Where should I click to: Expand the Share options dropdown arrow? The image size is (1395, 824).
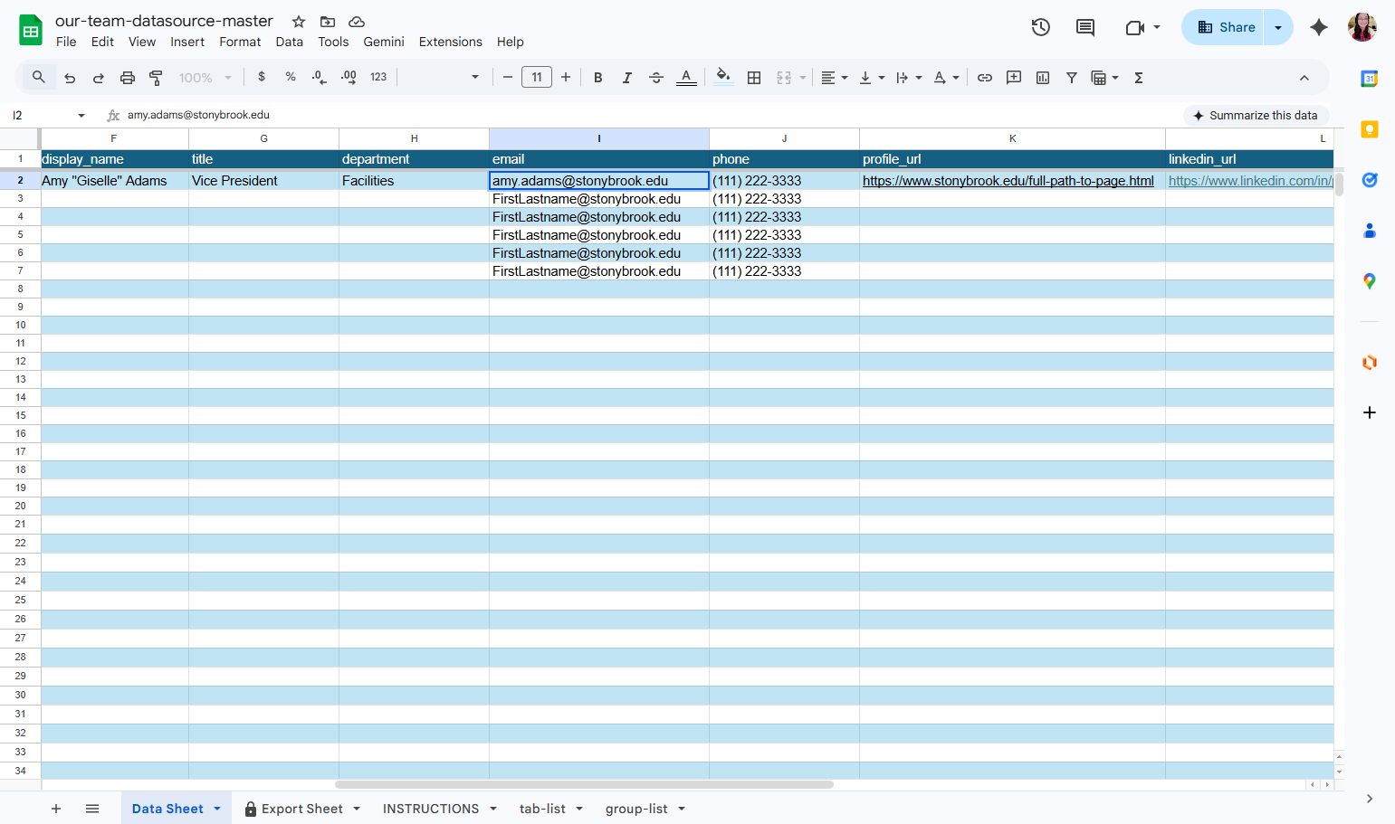tap(1278, 27)
